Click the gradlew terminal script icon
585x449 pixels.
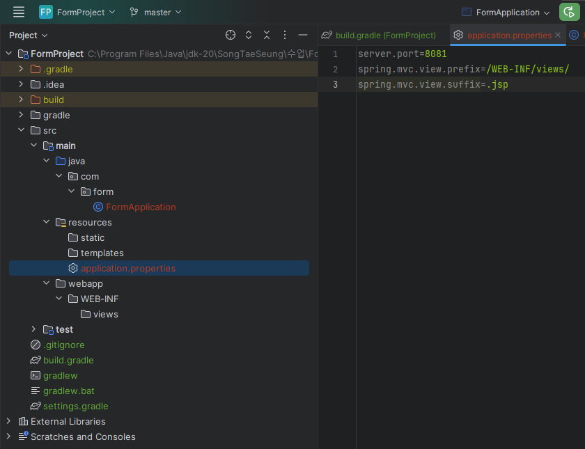click(x=36, y=375)
